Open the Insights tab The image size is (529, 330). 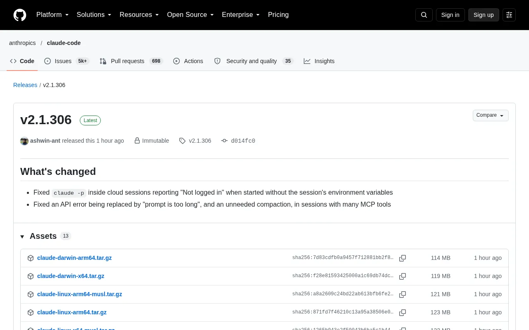point(319,61)
